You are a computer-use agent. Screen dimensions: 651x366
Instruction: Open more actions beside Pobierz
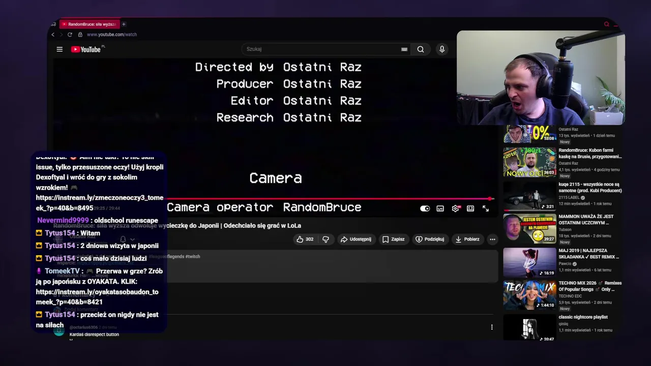[x=492, y=239]
